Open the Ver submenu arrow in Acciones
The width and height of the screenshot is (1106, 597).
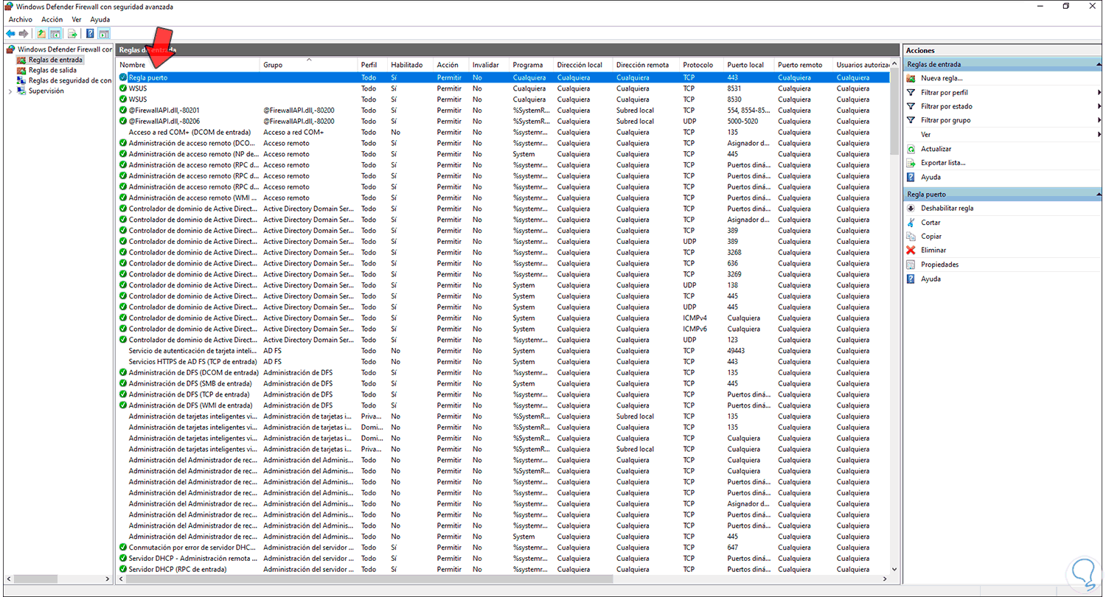tap(1099, 135)
